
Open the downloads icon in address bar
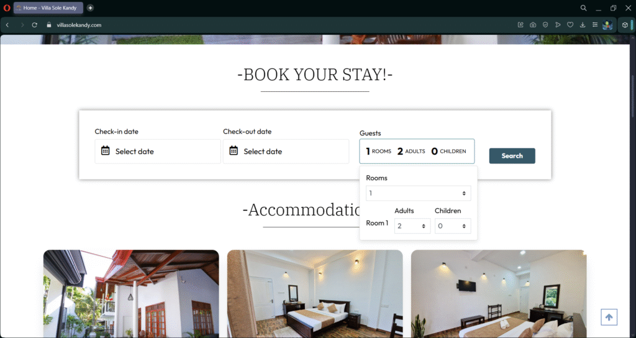[583, 25]
